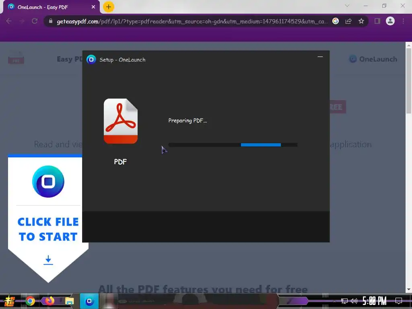Open the notification center

[399, 301]
